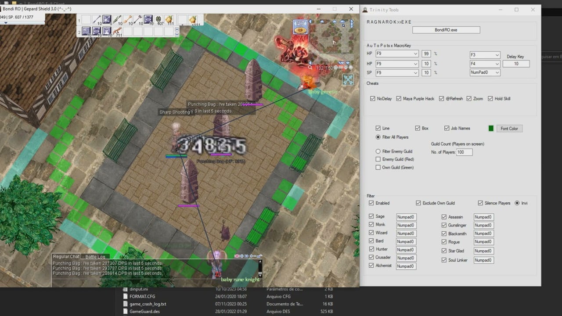Toggle the Job Names checkbox
This screenshot has height=316, width=562.
447,128
